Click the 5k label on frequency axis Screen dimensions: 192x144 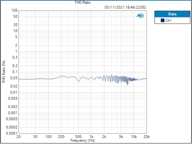click(x=121, y=137)
